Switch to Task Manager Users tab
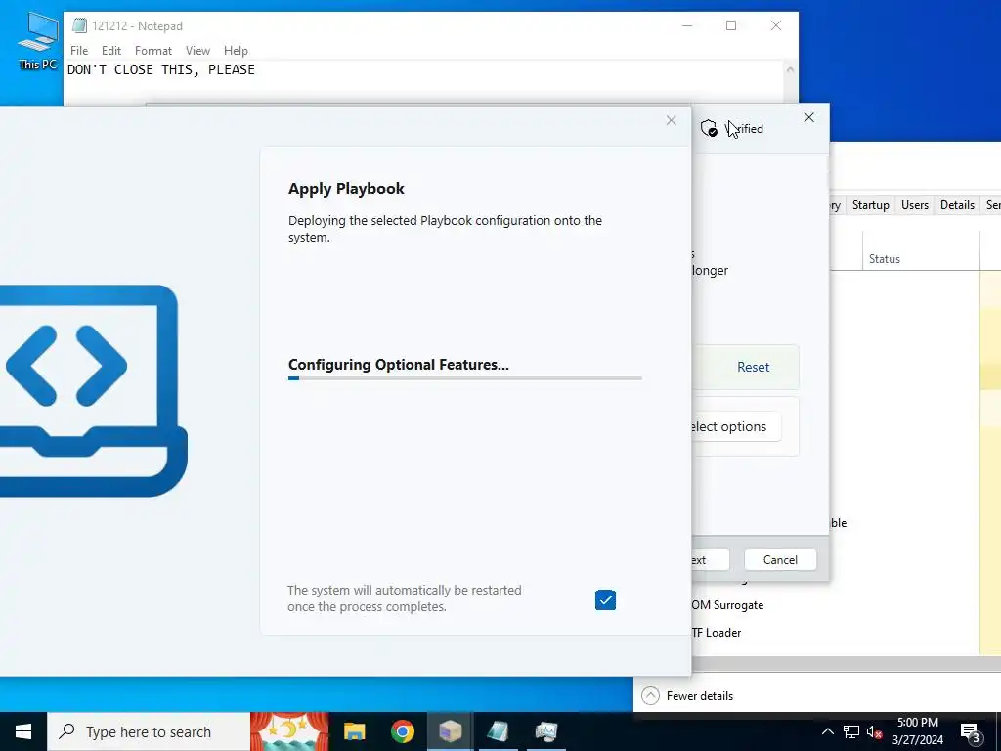This screenshot has height=751, width=1001. tap(915, 205)
